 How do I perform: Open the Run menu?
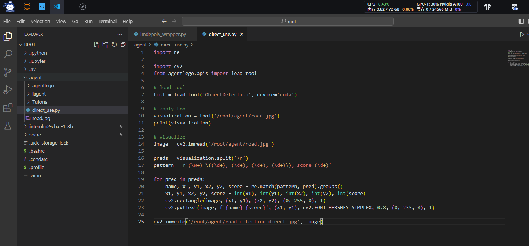pos(88,21)
